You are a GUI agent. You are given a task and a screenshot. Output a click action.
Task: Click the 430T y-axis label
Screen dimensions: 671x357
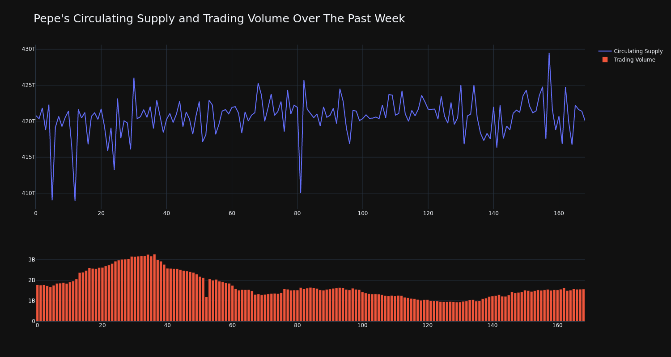(x=28, y=49)
